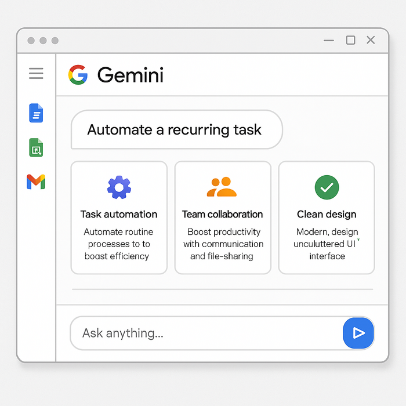Maximize the Gemini window
This screenshot has height=406, width=406.
pyautogui.click(x=350, y=41)
